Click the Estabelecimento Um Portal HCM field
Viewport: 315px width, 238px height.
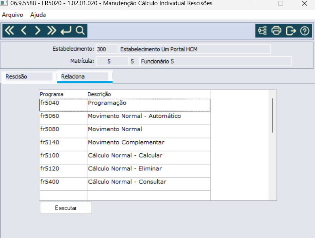click(x=195, y=49)
